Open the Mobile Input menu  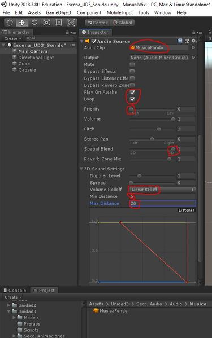pos(120,13)
